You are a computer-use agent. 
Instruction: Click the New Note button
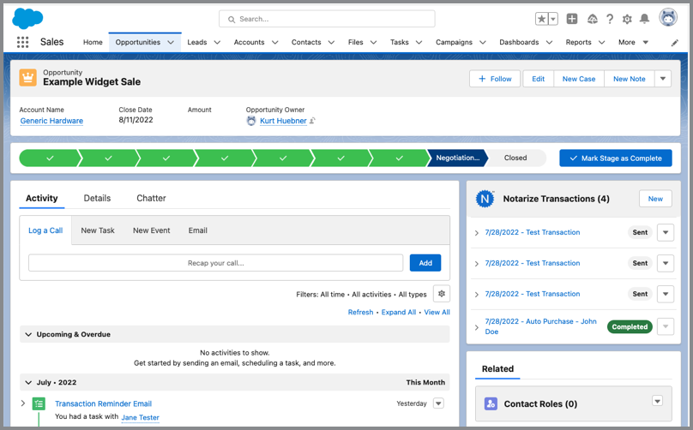[x=629, y=79]
